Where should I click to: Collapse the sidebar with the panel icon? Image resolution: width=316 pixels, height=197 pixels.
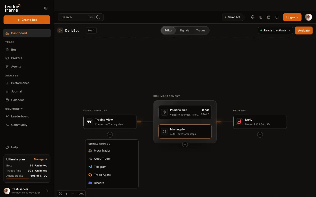point(46,8)
